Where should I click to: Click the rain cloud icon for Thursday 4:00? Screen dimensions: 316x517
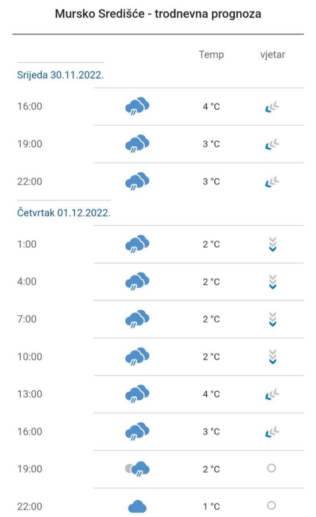tap(137, 281)
